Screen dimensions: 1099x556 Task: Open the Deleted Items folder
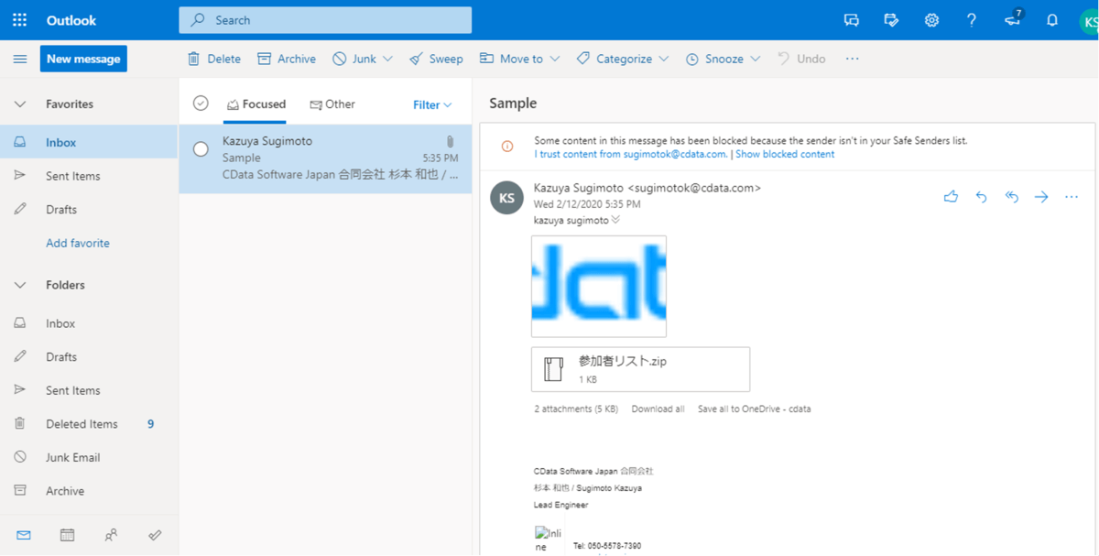click(89, 424)
